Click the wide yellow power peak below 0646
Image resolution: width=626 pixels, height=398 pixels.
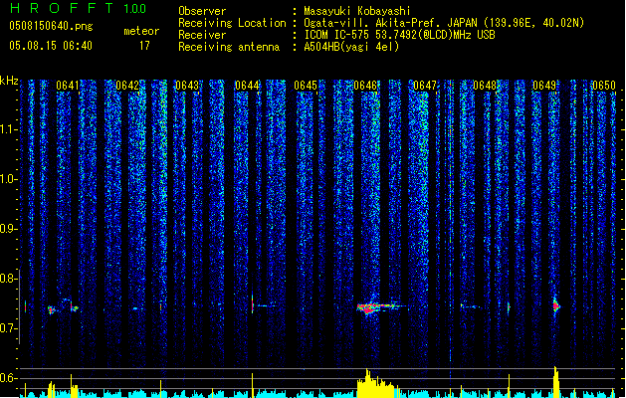pos(377,384)
